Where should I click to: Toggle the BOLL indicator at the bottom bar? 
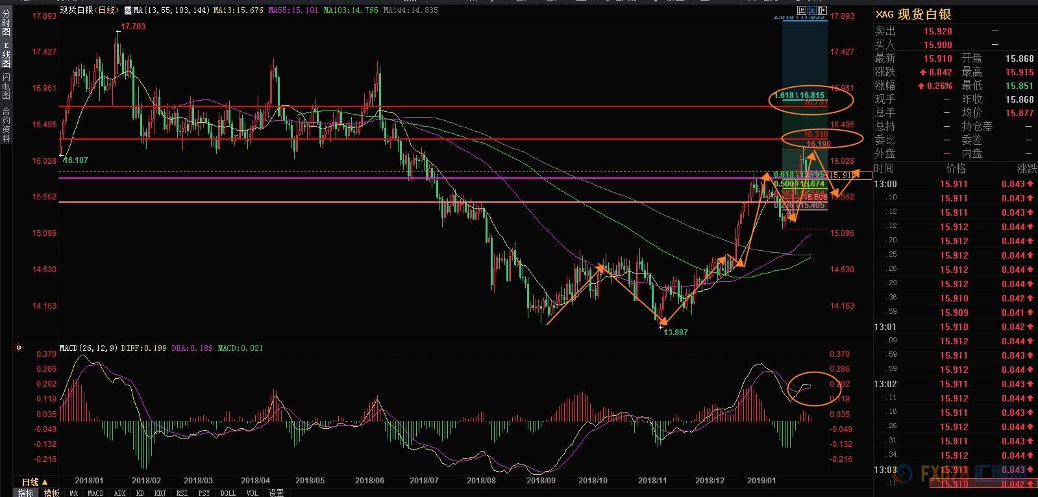[228, 493]
